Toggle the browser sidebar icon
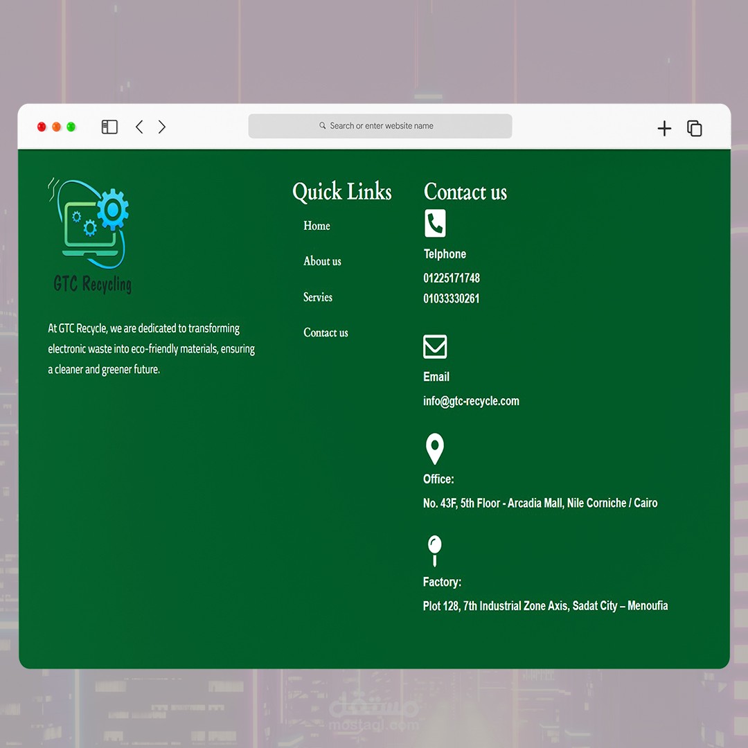 click(x=109, y=127)
